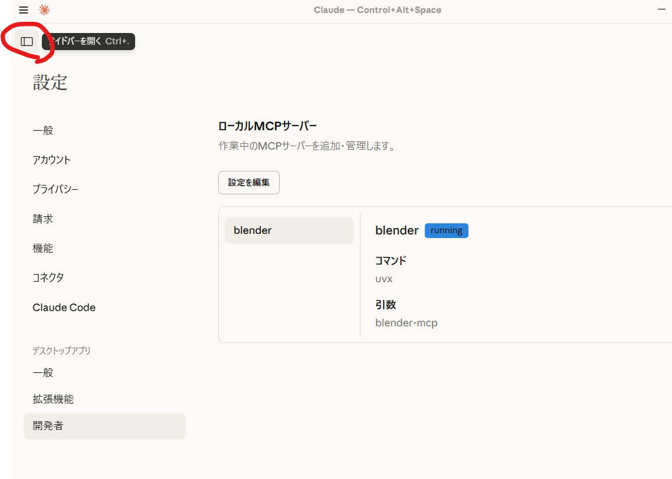Screen dimensions: 672x479
Task: Go to アカウント settings
Action: pos(51,160)
